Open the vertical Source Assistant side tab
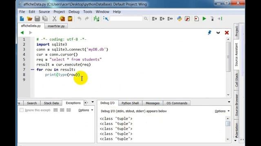Screen dimensions: 261x146 (x=237, y=55)
